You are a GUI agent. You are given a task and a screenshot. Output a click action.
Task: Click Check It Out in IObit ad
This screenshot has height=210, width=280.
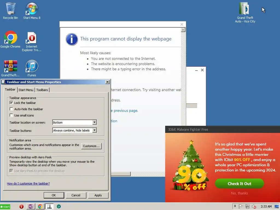pyautogui.click(x=239, y=183)
